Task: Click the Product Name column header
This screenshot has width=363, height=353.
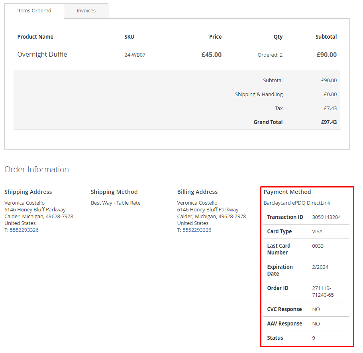Action: point(35,37)
